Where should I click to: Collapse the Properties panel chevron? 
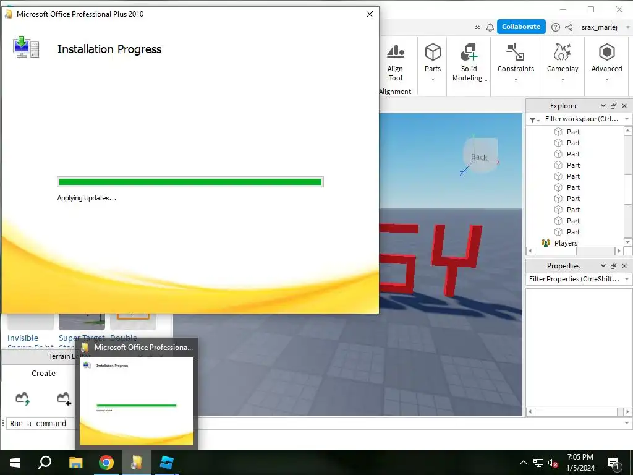point(603,266)
